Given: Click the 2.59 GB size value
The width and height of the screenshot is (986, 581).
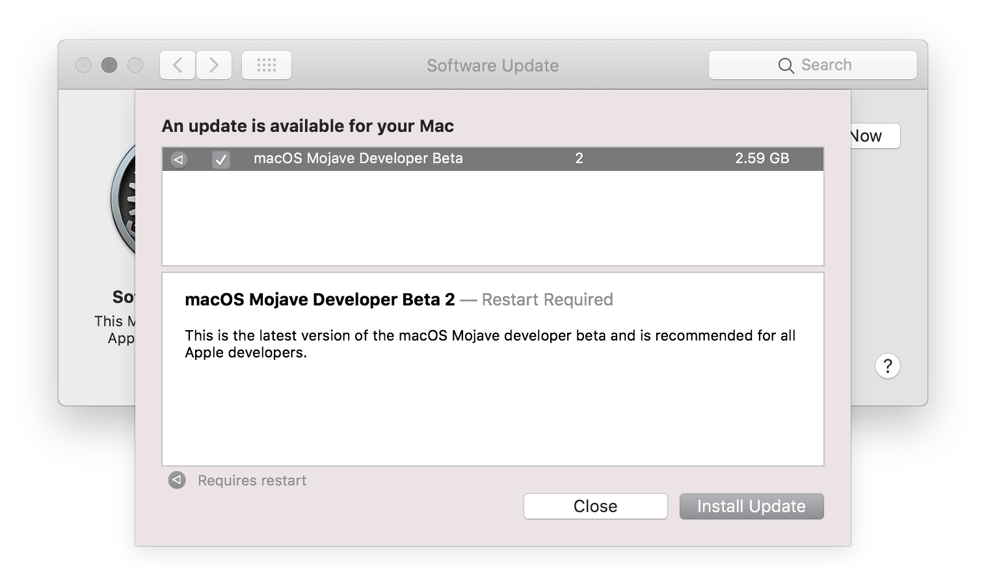Looking at the screenshot, I should pyautogui.click(x=762, y=158).
